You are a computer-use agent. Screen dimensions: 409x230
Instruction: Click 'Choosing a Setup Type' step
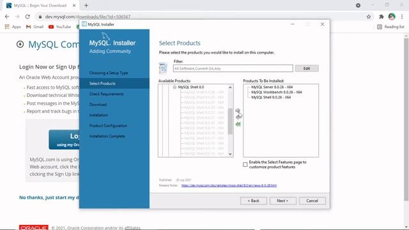[109, 73]
